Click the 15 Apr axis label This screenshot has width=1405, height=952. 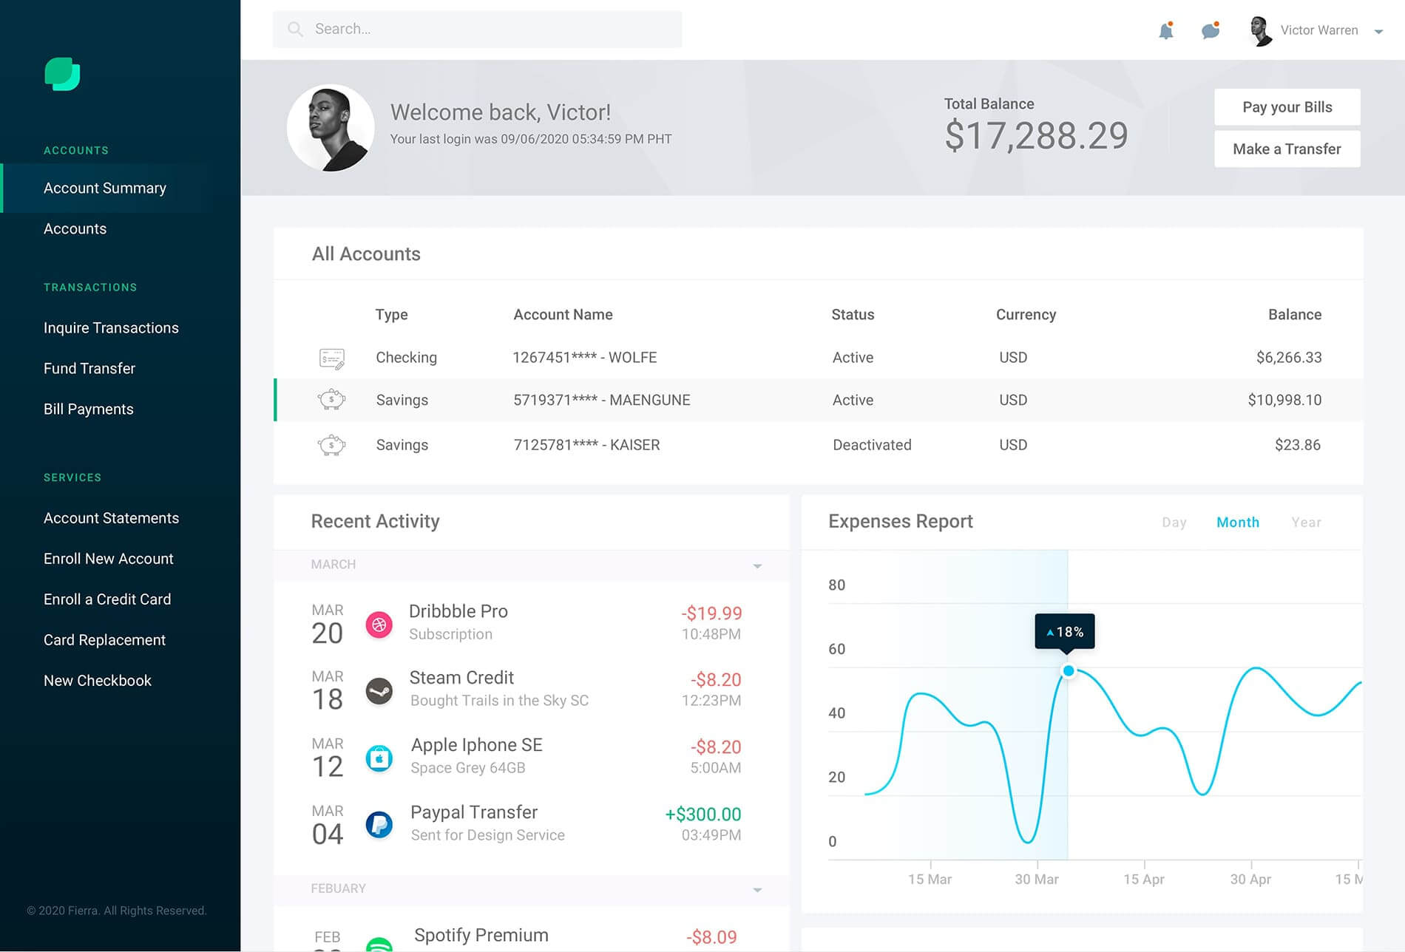tap(1143, 880)
